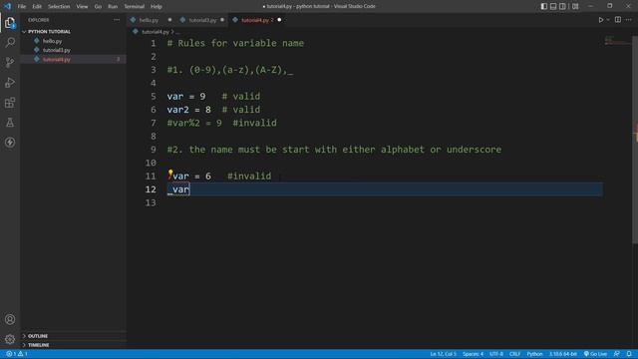Click the 'var2 = 8' code line

189,110
